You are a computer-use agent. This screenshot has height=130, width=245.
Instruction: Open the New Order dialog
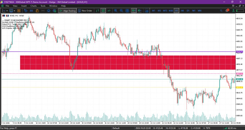point(85,11)
